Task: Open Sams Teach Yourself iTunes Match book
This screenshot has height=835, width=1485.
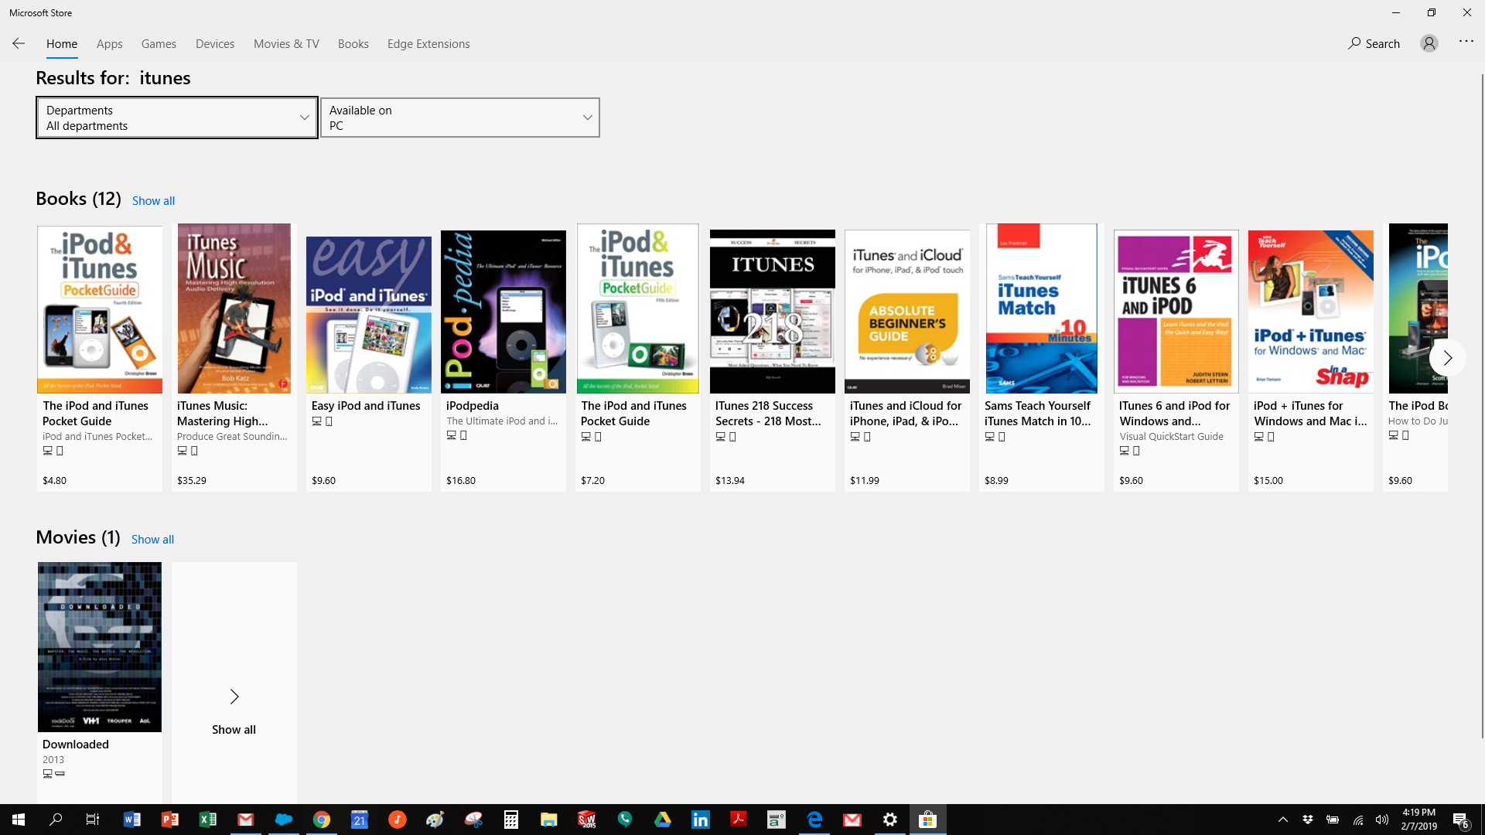Action: tap(1042, 357)
